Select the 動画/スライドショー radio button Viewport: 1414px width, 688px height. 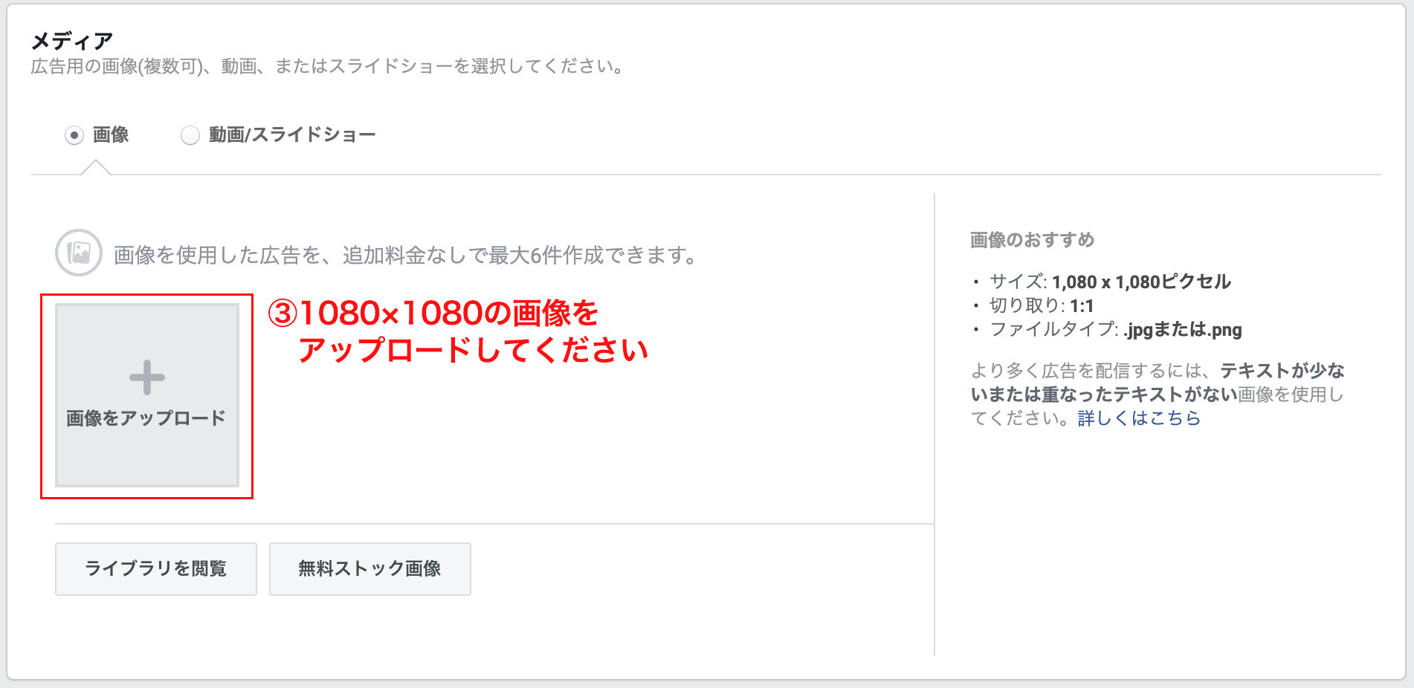click(190, 135)
